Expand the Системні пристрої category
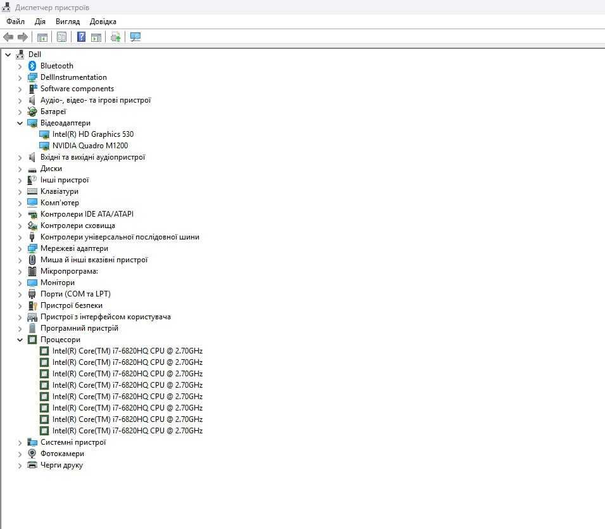Image resolution: width=605 pixels, height=529 pixels. (20, 443)
